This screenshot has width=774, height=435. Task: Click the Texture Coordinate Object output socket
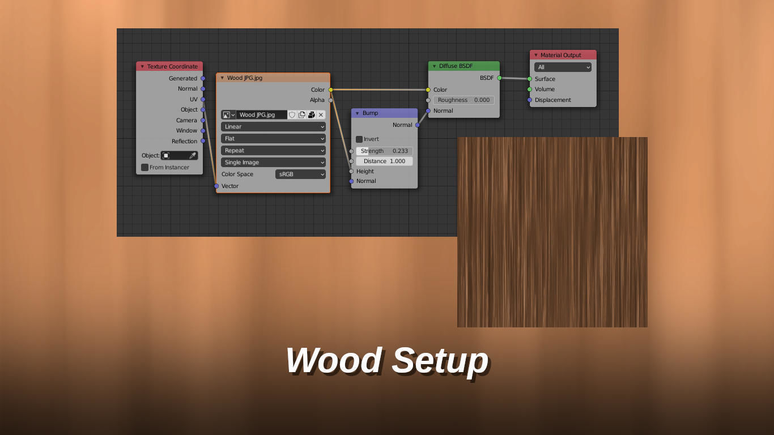(x=203, y=110)
